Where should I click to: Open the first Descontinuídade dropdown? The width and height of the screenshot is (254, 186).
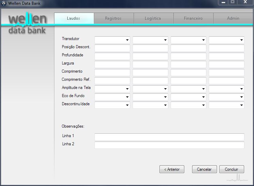click(112, 105)
